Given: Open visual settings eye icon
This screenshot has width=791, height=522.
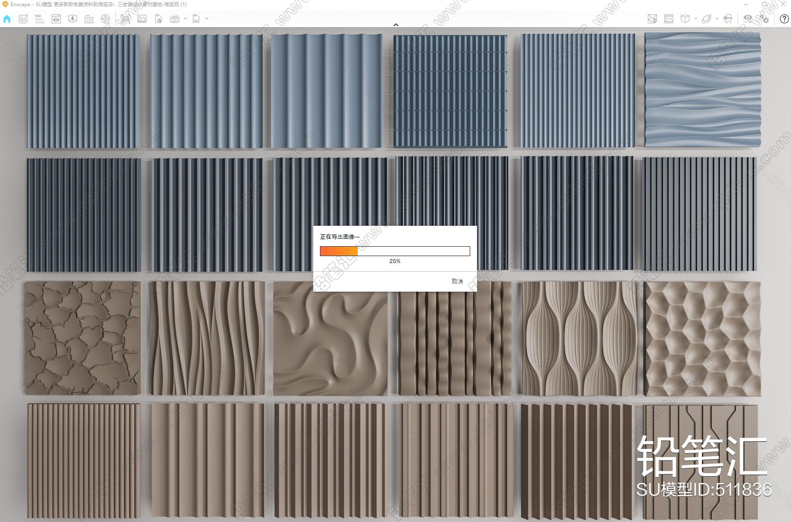Looking at the screenshot, I should [748, 18].
